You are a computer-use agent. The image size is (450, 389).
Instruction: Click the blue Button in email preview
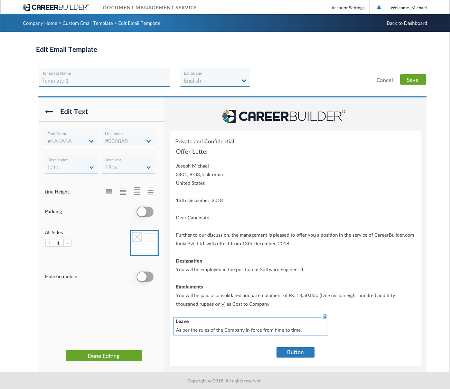point(296,352)
